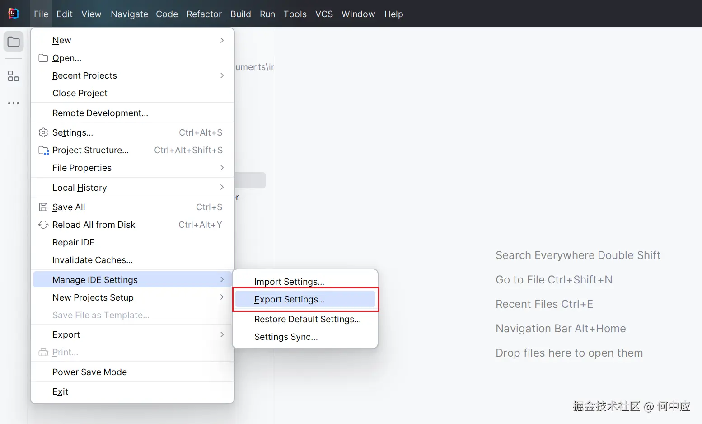Choose Import Settings... from submenu

pos(289,282)
